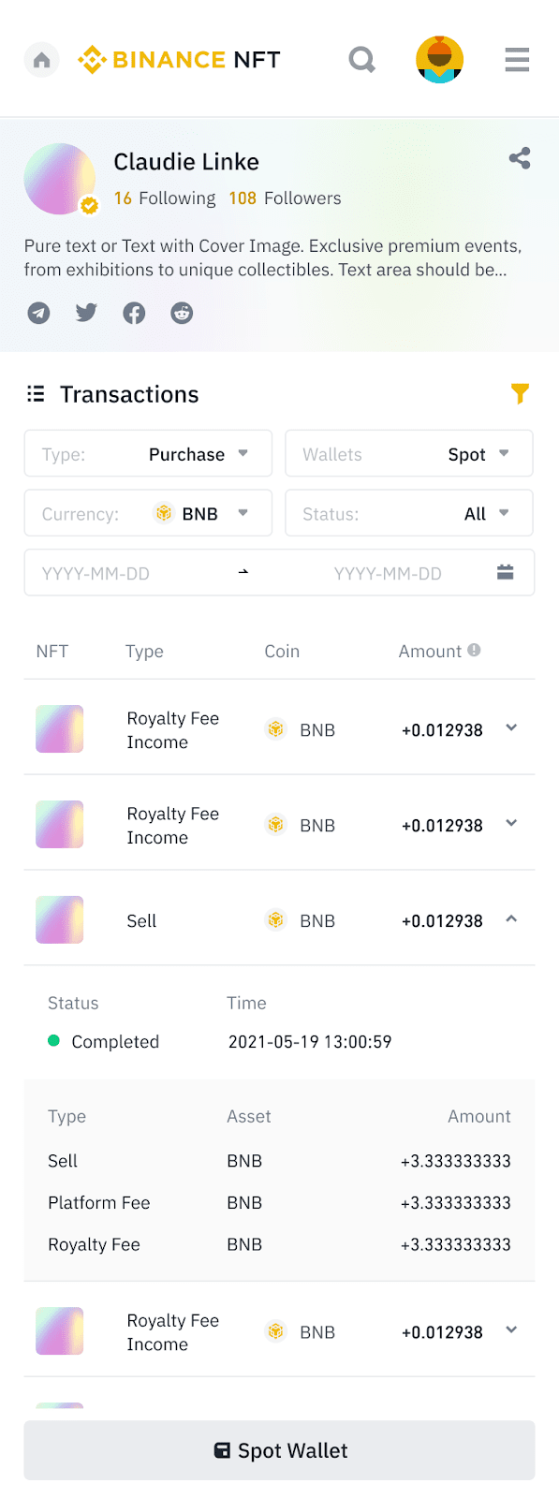
Task: Click the home icon in the header
Action: tap(41, 59)
